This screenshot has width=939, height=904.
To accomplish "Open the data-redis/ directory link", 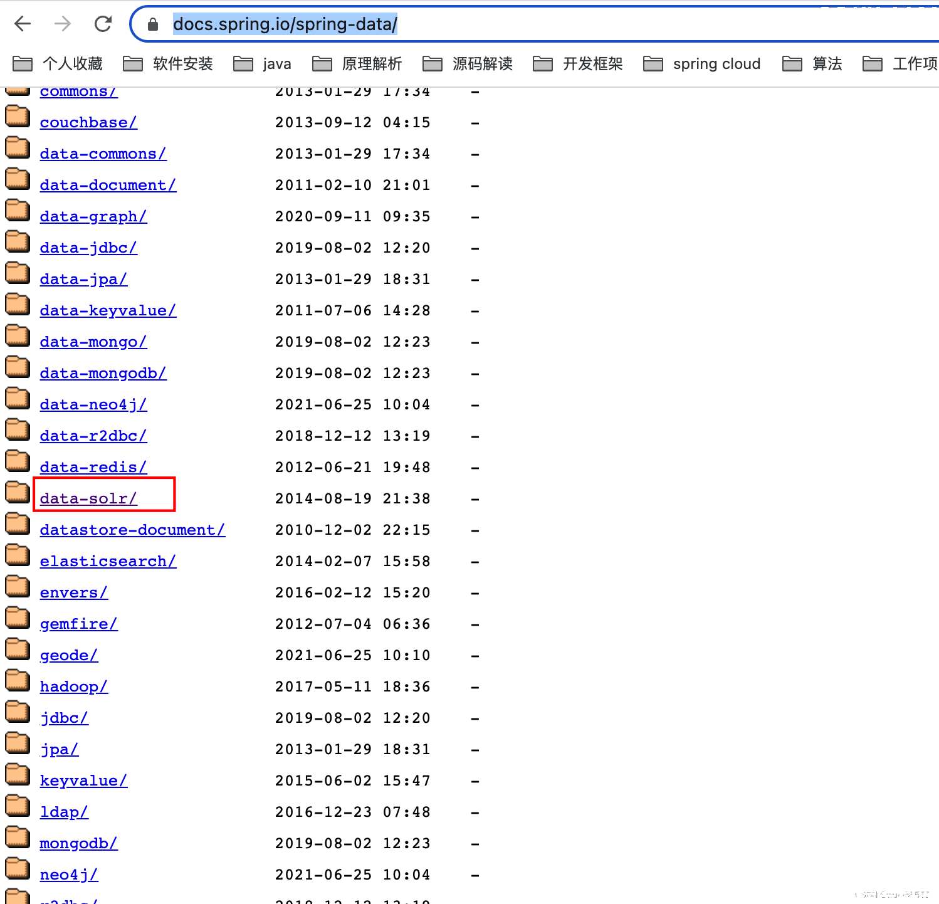I will tap(93, 467).
